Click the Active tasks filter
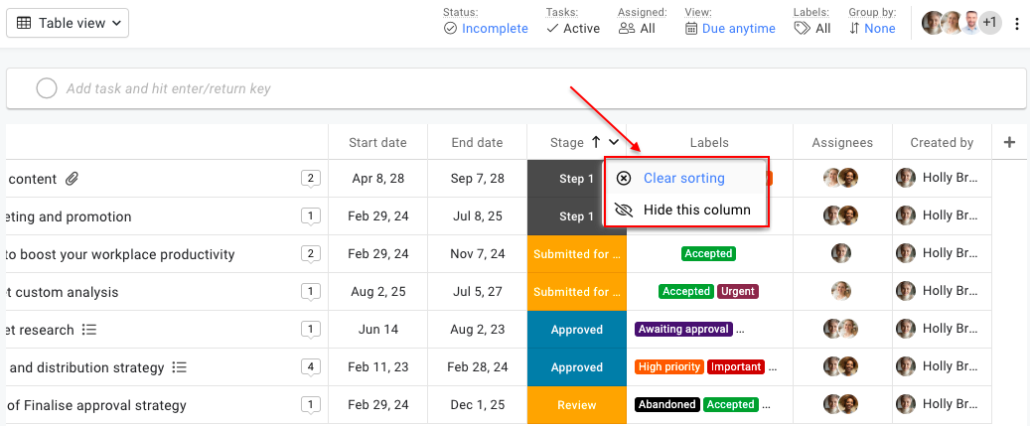The image size is (1030, 426). point(573,29)
